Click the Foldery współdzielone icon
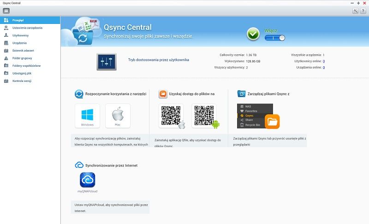 6,66
